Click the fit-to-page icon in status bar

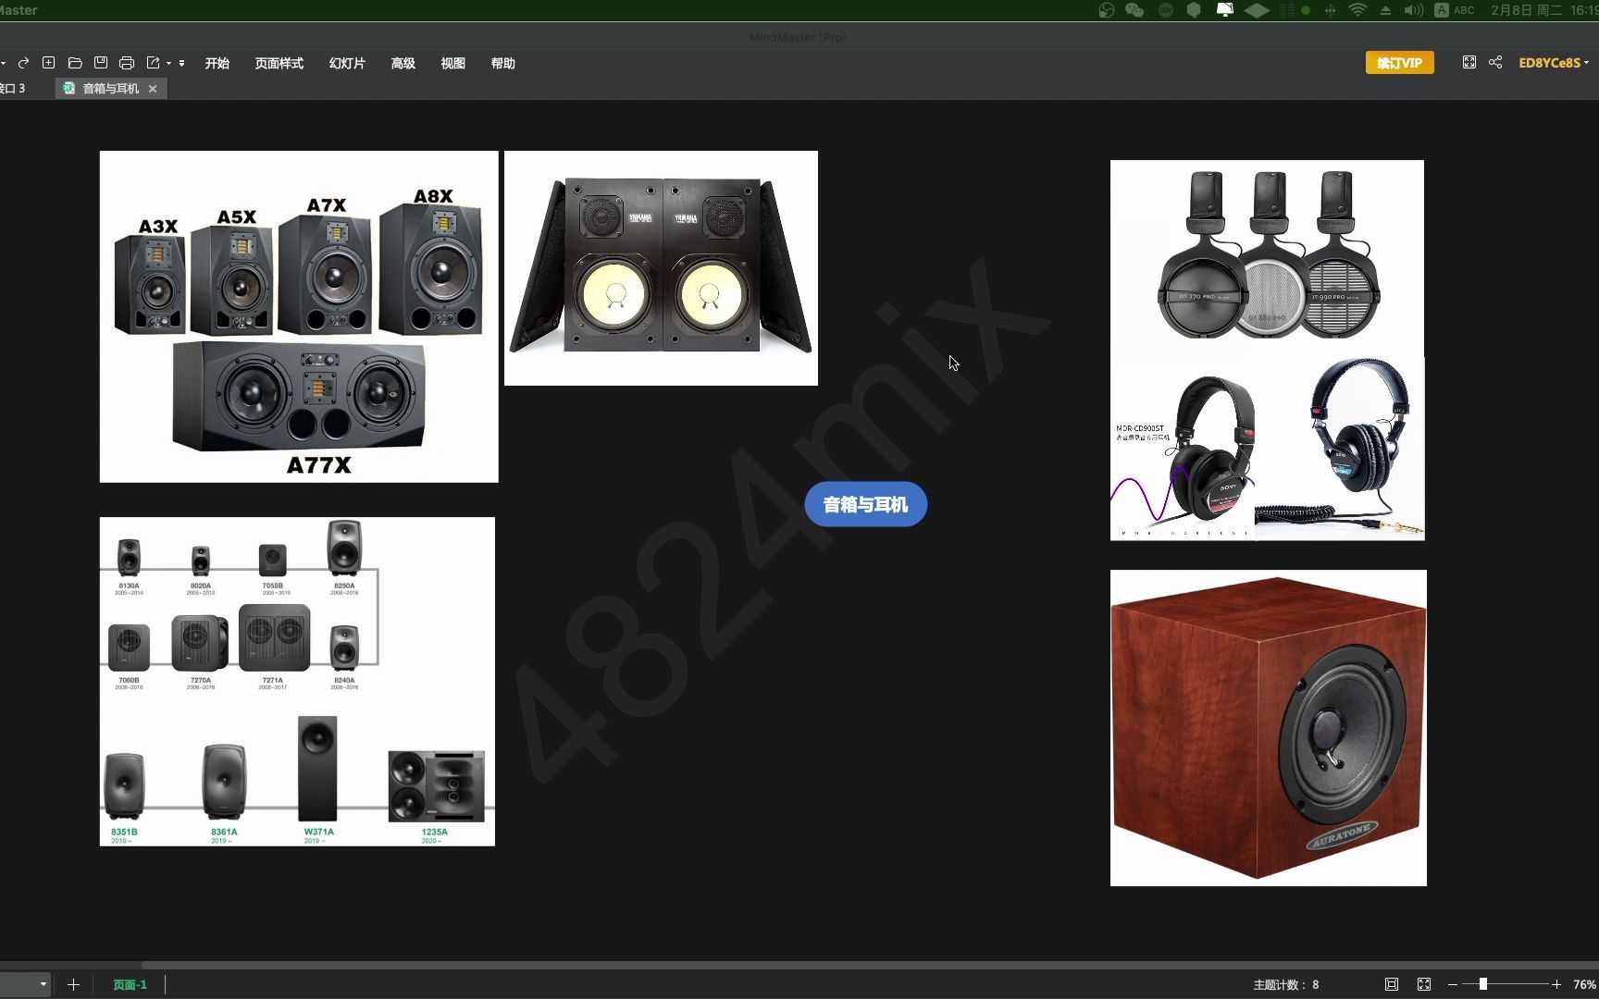pyautogui.click(x=1391, y=984)
